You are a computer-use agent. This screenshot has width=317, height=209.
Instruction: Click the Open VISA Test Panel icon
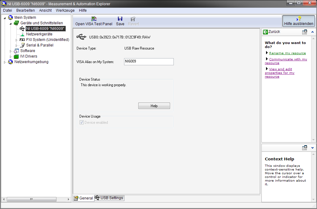[94, 19]
